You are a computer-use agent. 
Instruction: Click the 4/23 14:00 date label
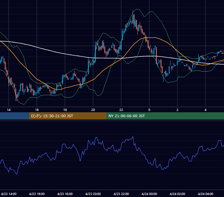coord(9,194)
